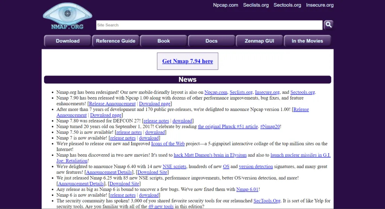Open Sectools.org from the top header
Viewport: 385px width, 209px height.
[x=287, y=5]
